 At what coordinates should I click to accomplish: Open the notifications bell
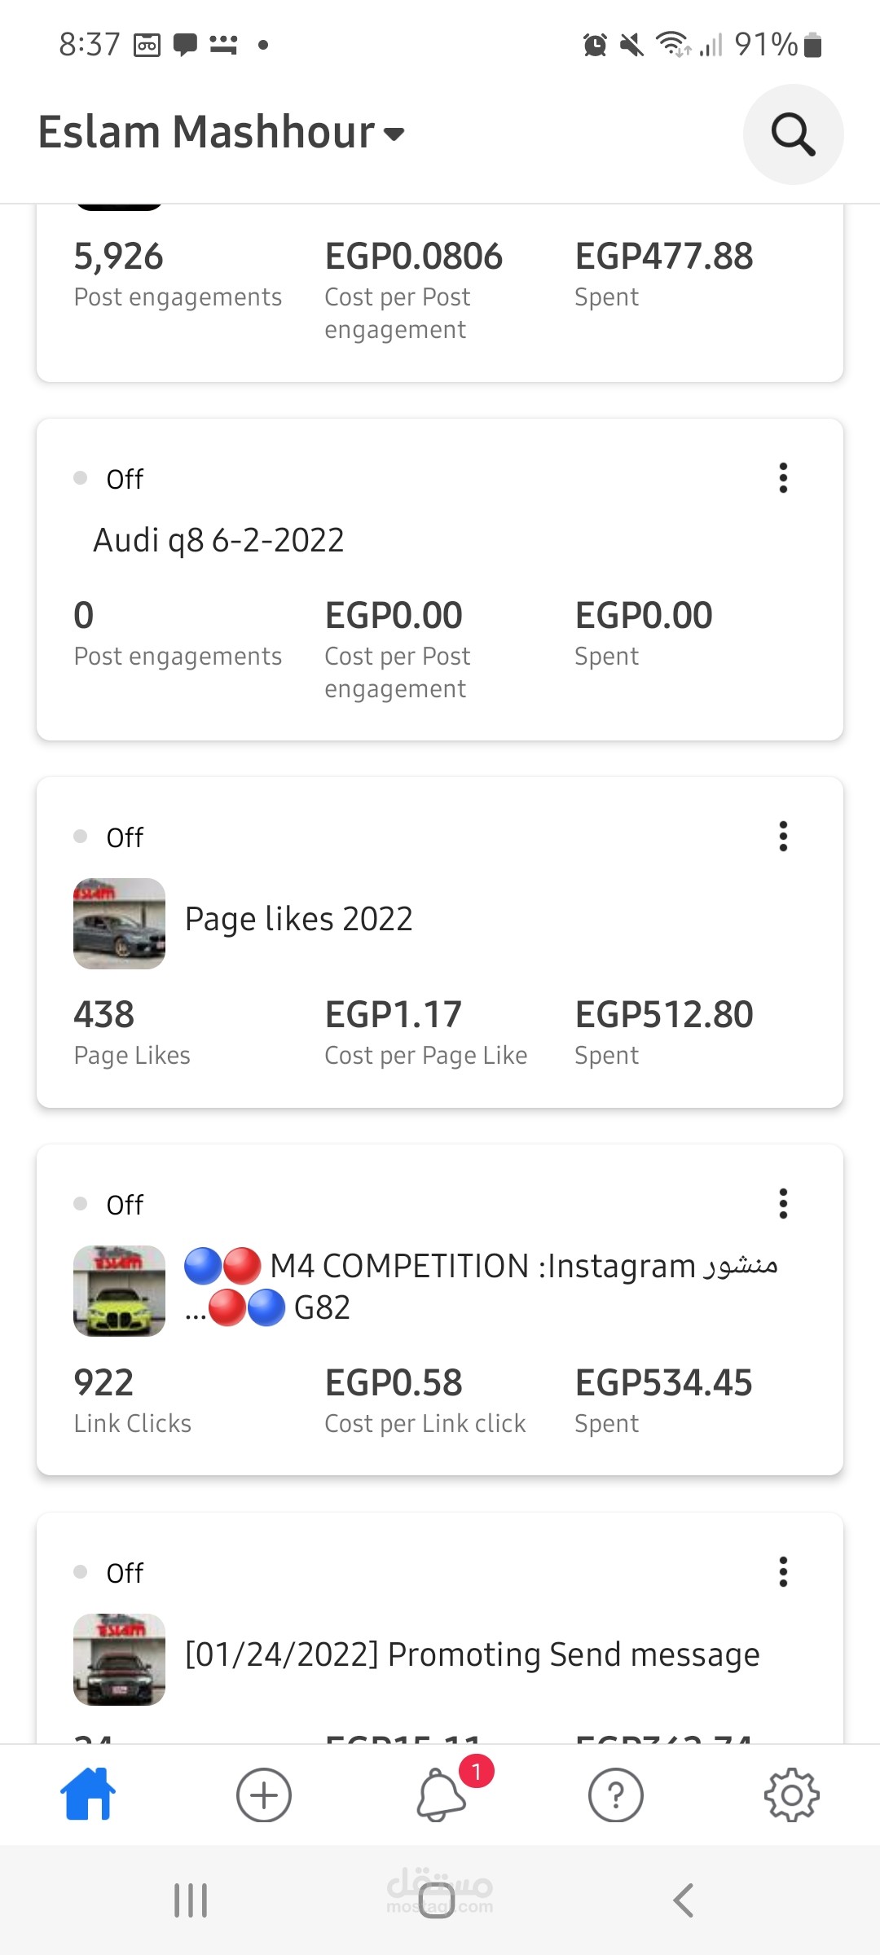point(442,1795)
